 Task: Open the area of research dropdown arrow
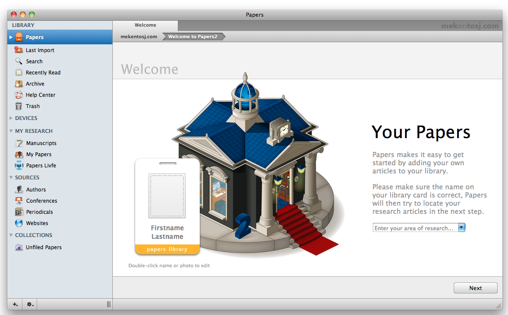[462, 228]
